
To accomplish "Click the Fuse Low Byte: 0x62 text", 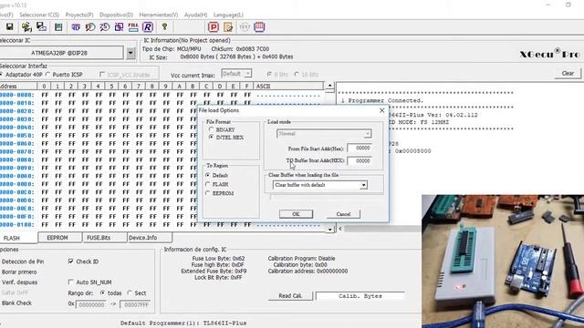I will pos(219,259).
